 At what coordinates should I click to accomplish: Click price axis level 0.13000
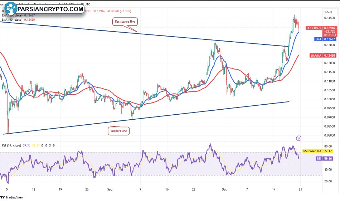coord(329,45)
